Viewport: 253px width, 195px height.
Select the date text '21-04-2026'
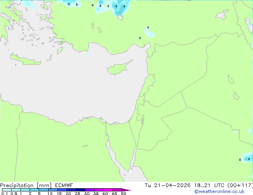(x=172, y=185)
